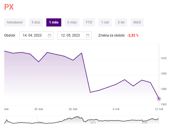This screenshot has width=175, height=132.
Task: Click the 2020 mark in overview navigator
Action: coord(145,123)
